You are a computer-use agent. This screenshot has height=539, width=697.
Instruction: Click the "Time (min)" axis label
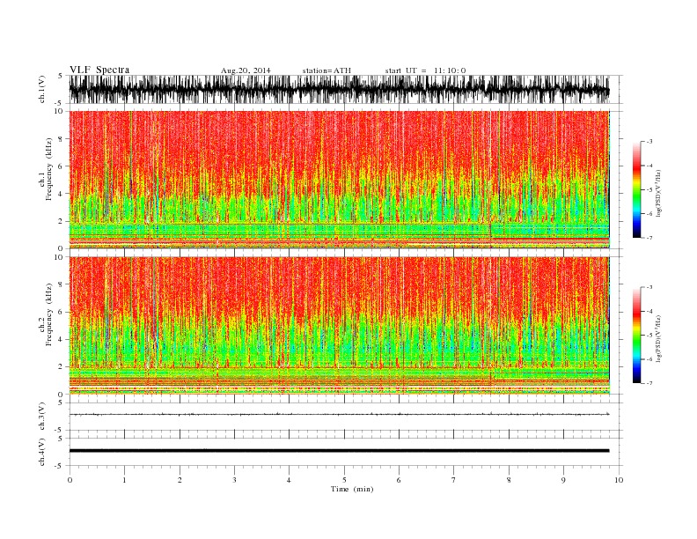click(x=352, y=489)
